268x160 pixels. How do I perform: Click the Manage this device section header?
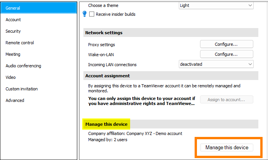(106, 124)
